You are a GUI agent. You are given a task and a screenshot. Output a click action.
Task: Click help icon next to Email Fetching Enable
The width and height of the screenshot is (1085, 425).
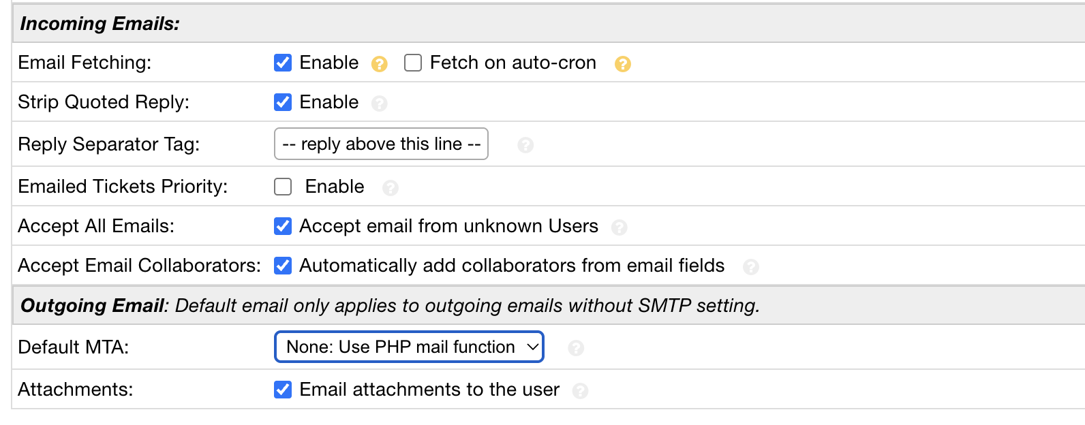379,64
